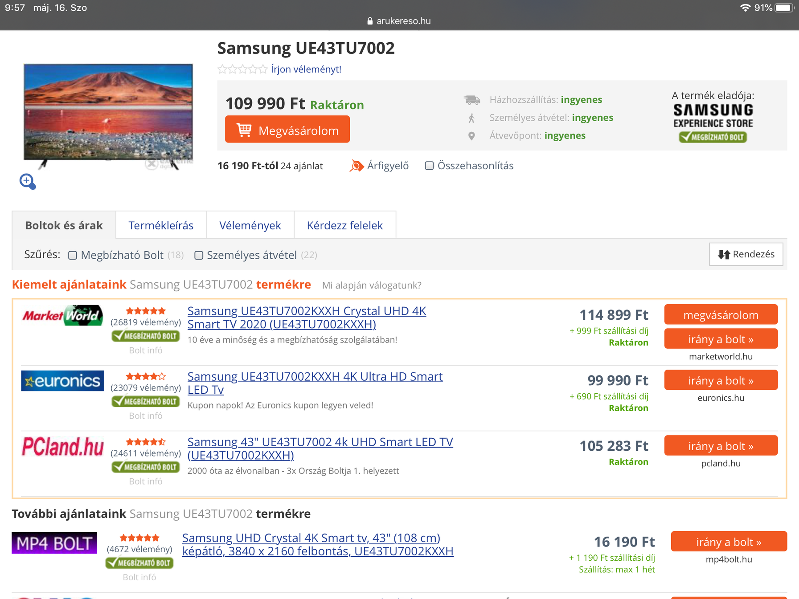Tap the battery status icon

(785, 8)
